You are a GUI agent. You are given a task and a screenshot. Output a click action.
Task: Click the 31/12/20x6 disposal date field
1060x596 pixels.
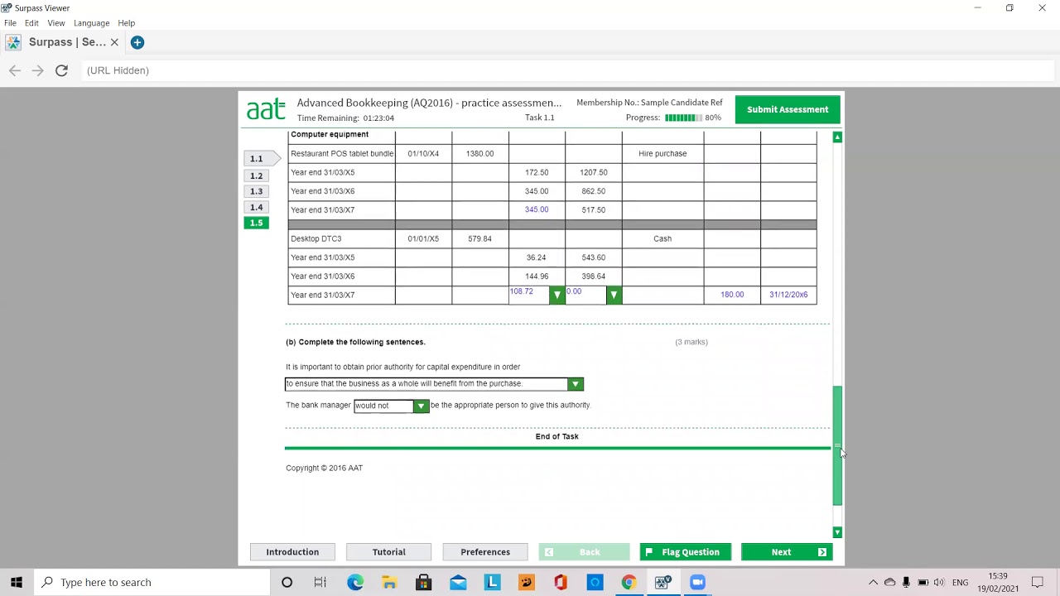point(788,295)
